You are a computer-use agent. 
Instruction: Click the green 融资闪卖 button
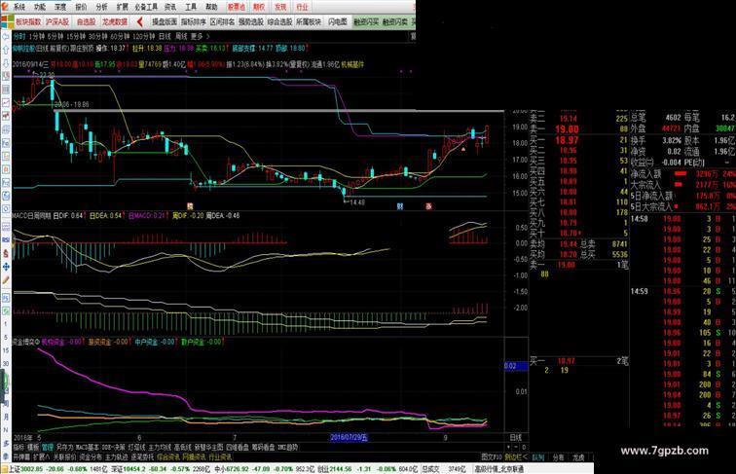point(395,21)
